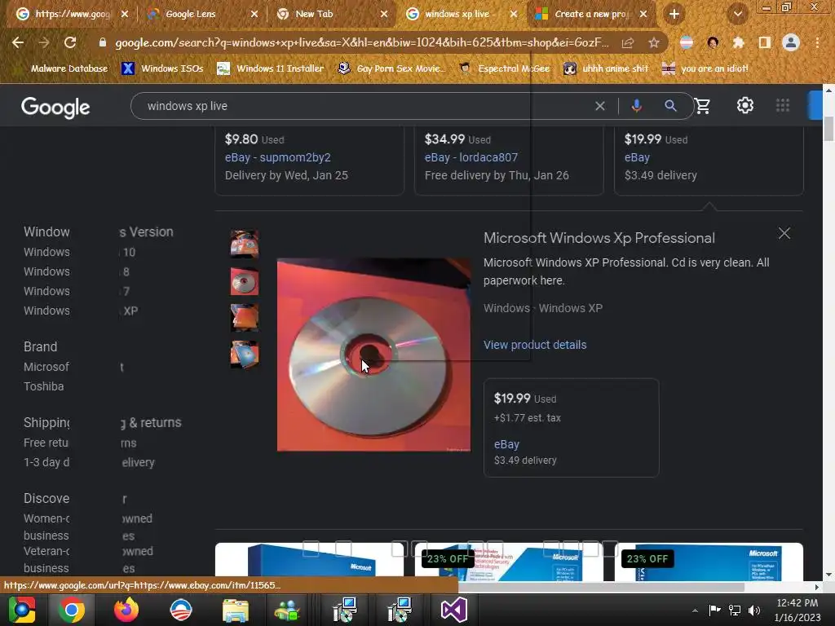Screen dimensions: 835x626
Task: Open the Windows ISOs bookmark
Action: click(162, 68)
